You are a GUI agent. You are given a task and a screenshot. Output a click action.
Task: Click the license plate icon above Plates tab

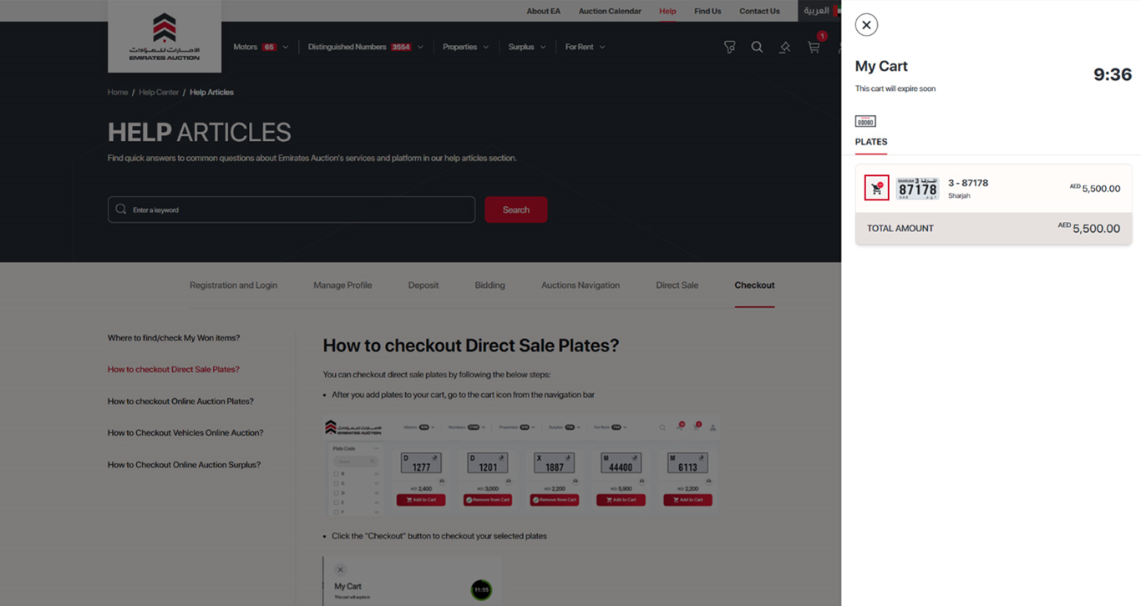[865, 121]
